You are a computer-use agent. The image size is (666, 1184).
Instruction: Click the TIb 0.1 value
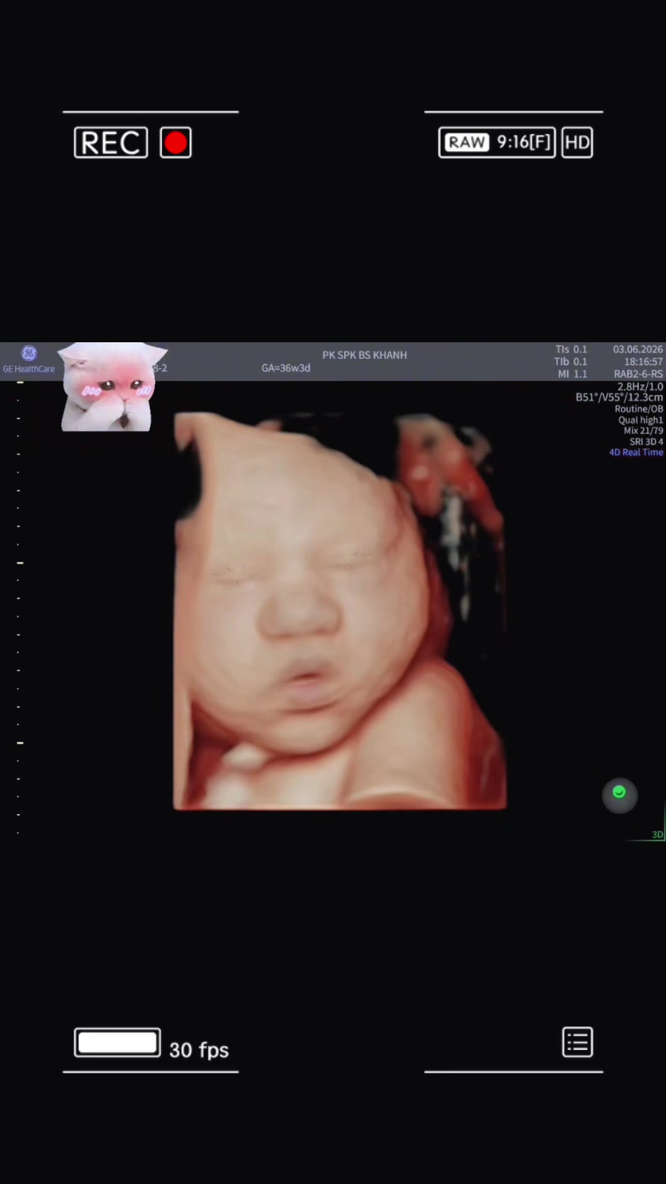click(570, 361)
